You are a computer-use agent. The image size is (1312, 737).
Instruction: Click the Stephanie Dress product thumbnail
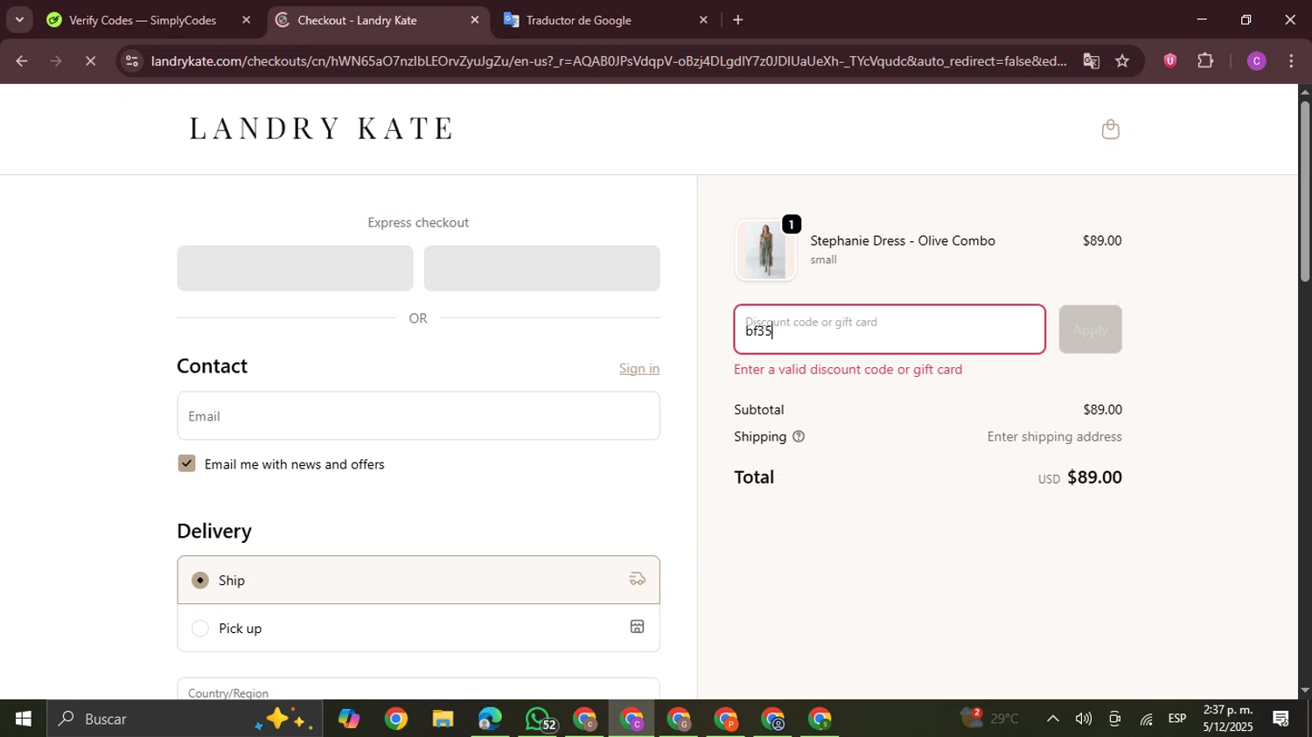point(765,250)
